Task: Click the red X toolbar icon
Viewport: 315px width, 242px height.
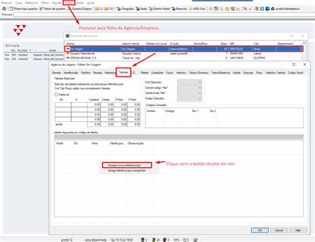Action: click(245, 9)
